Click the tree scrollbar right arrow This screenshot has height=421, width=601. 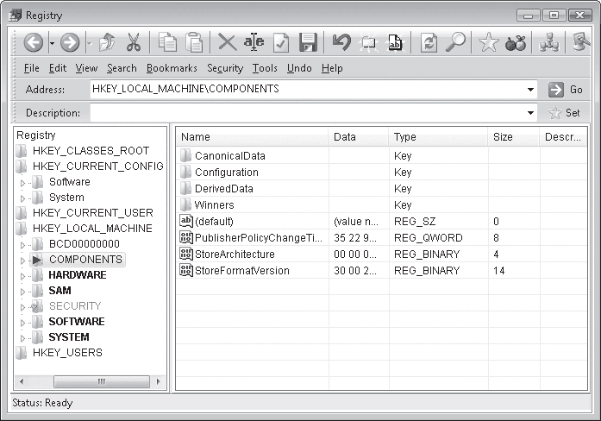(x=159, y=381)
